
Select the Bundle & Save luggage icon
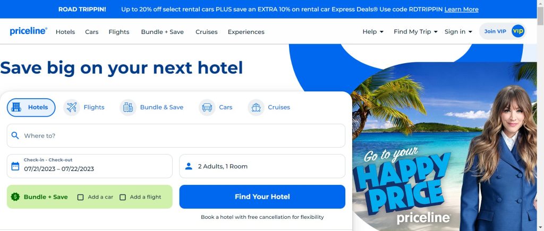point(128,107)
